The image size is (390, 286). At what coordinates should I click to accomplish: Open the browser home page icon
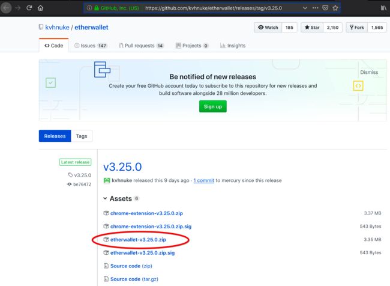coord(40,8)
